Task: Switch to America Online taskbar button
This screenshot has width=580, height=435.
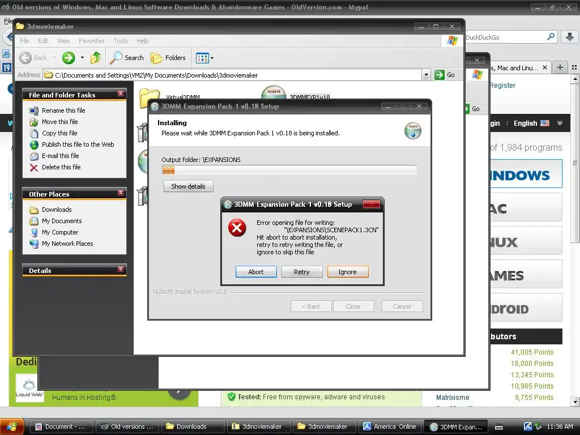Action: pyautogui.click(x=390, y=427)
